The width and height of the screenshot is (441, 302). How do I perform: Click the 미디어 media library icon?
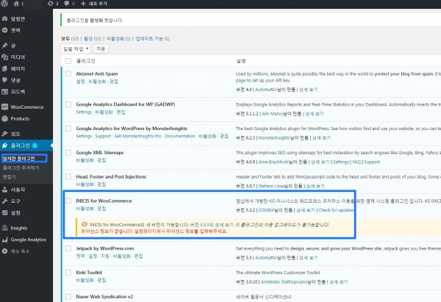point(5,56)
